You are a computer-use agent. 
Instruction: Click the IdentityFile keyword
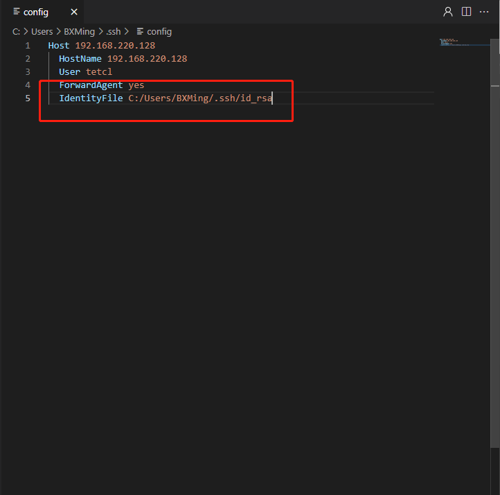tap(91, 98)
